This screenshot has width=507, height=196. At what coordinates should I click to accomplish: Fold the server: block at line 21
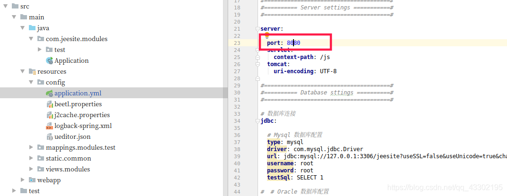coord(258,29)
